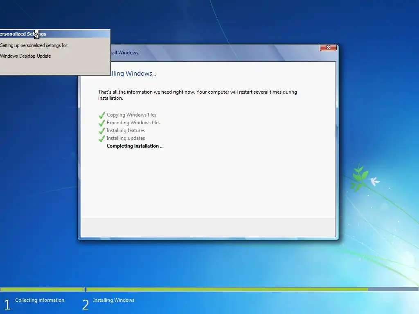Screen dimensions: 419x314
Task: Click the checkmark beside Installing features
Action: click(x=101, y=131)
